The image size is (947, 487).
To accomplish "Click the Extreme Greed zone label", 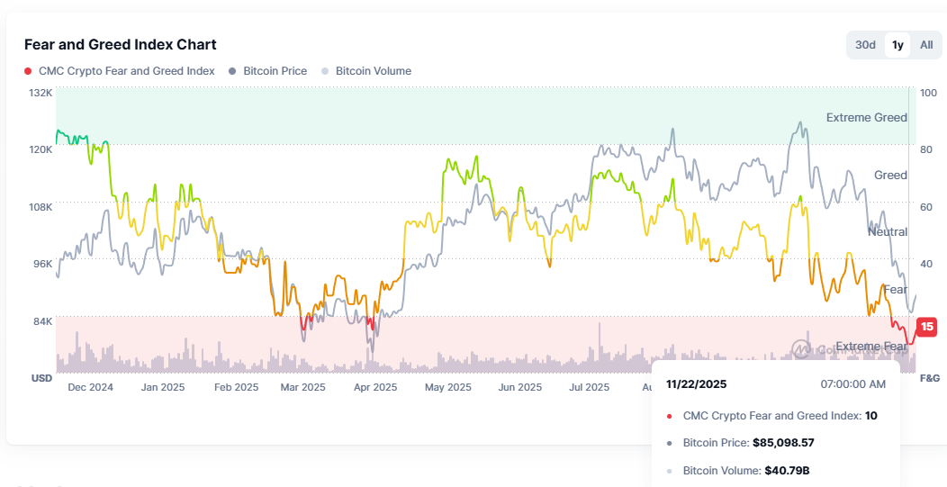I will pos(866,117).
